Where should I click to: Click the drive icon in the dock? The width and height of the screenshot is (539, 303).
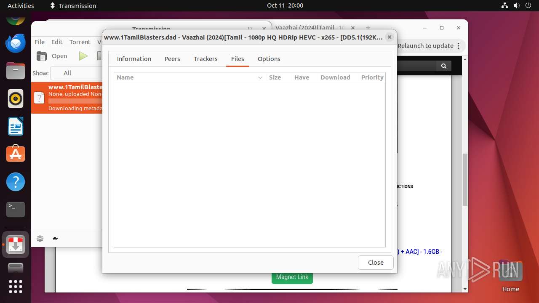point(16,268)
